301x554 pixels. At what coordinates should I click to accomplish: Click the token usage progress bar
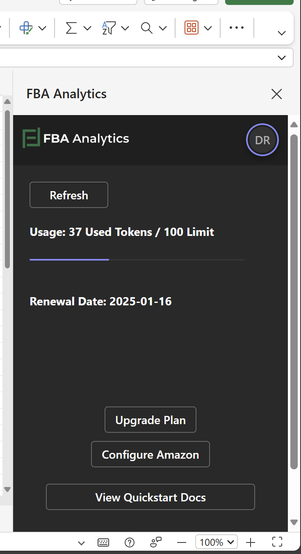click(137, 260)
